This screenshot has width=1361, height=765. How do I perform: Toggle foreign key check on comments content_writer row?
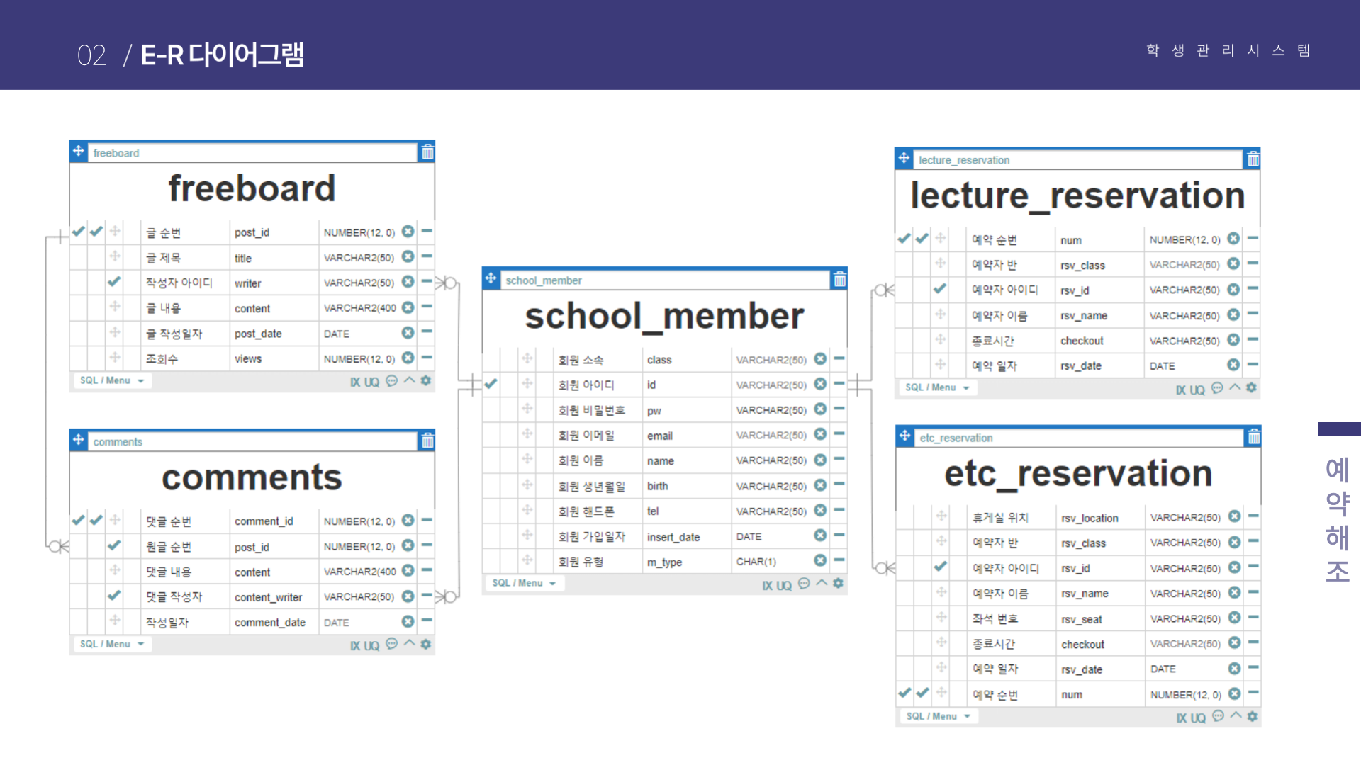(x=114, y=596)
